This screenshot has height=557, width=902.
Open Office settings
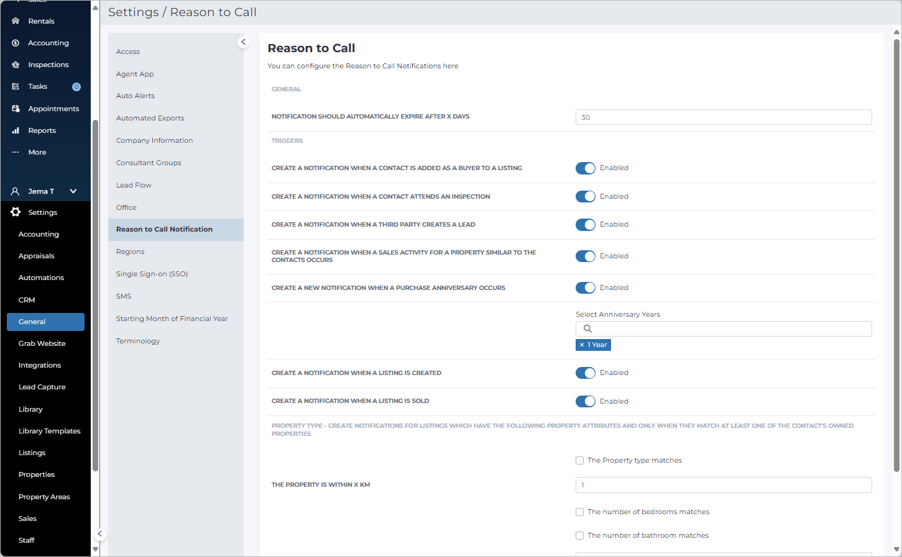point(126,207)
